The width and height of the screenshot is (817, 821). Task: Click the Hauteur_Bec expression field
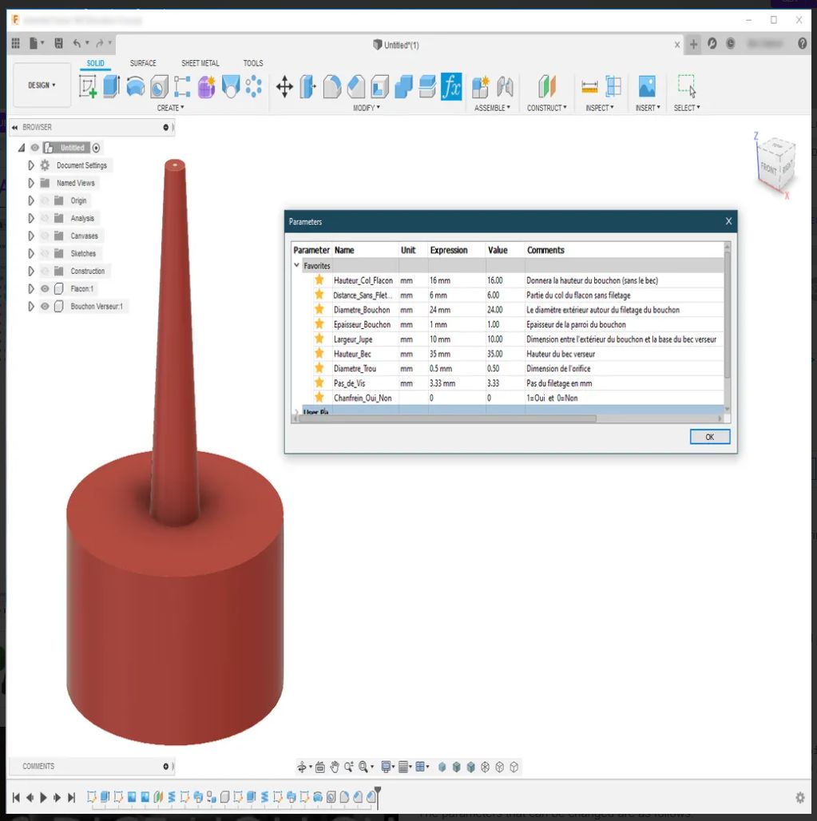point(455,354)
